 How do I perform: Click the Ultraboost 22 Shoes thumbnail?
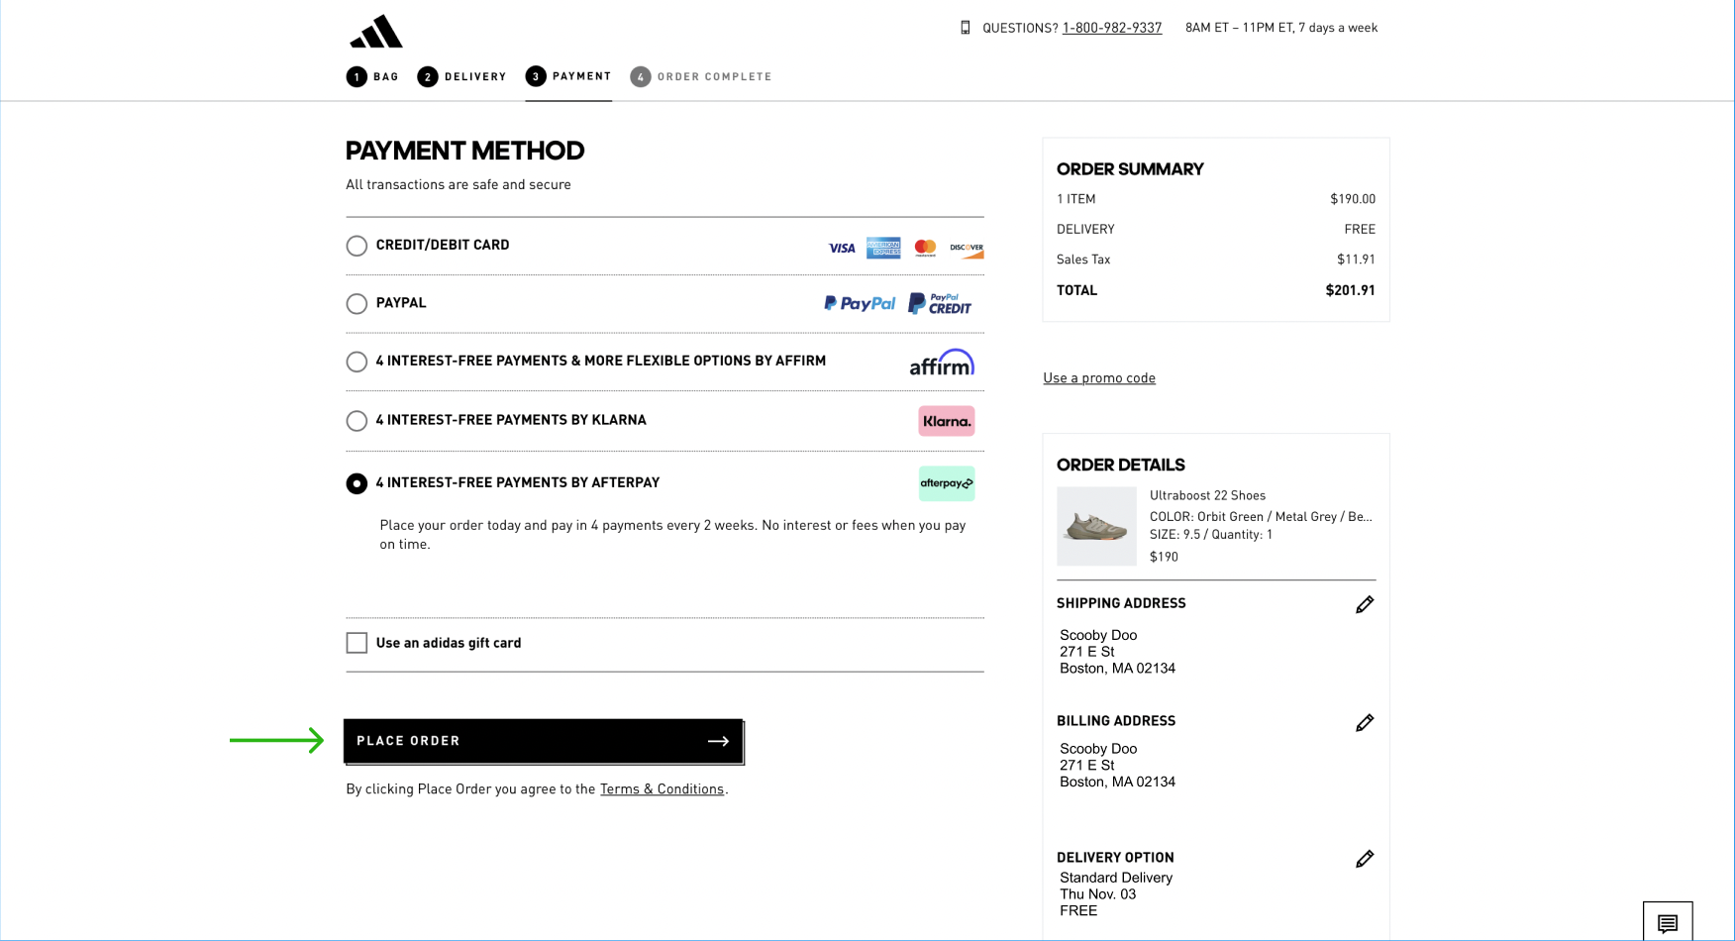point(1096,526)
